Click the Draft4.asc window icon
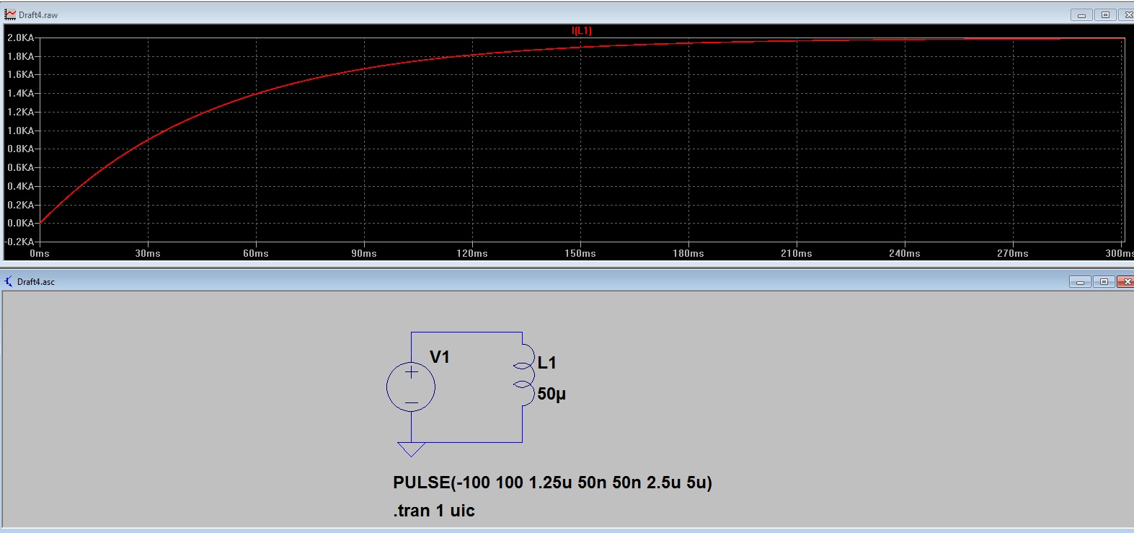The image size is (1134, 533). tap(9, 281)
